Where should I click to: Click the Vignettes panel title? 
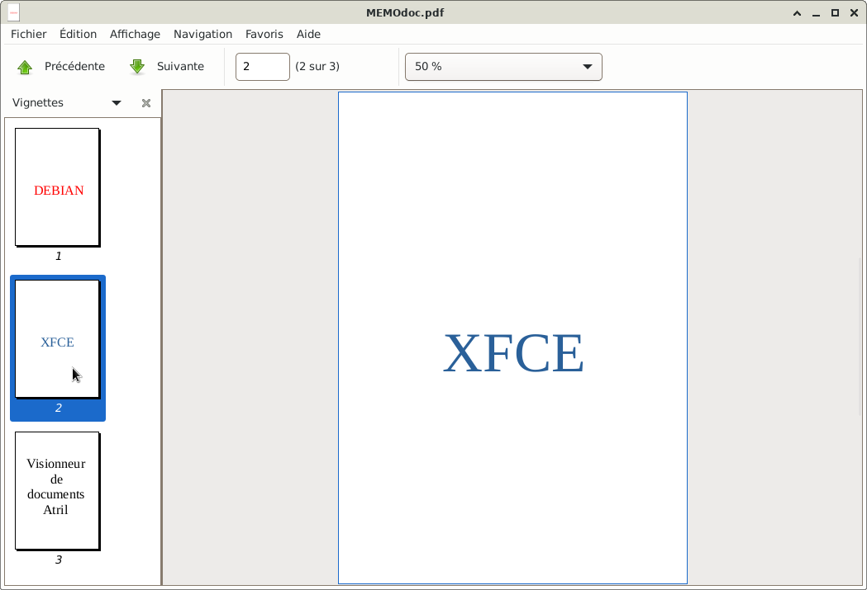tap(37, 102)
